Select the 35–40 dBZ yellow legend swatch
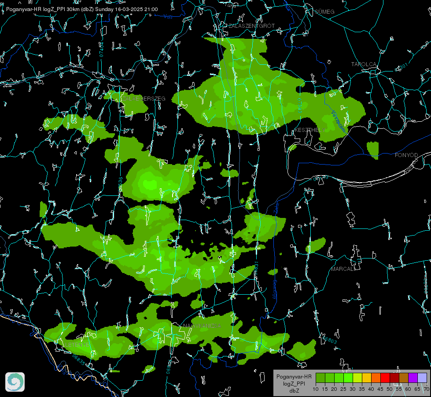The width and height of the screenshot is (431, 397). click(x=367, y=378)
